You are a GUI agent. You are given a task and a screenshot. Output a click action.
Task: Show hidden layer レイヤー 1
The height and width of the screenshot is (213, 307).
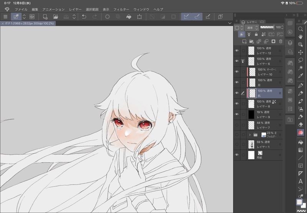point(237,144)
